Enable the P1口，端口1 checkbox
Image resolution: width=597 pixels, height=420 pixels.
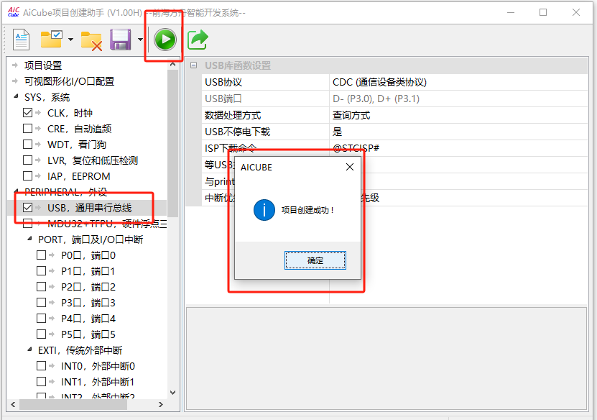(41, 271)
